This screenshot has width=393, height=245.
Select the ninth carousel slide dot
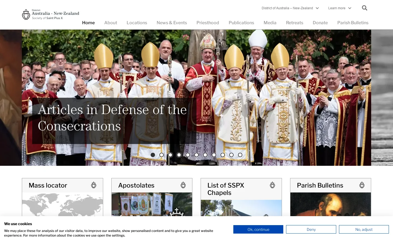click(223, 155)
